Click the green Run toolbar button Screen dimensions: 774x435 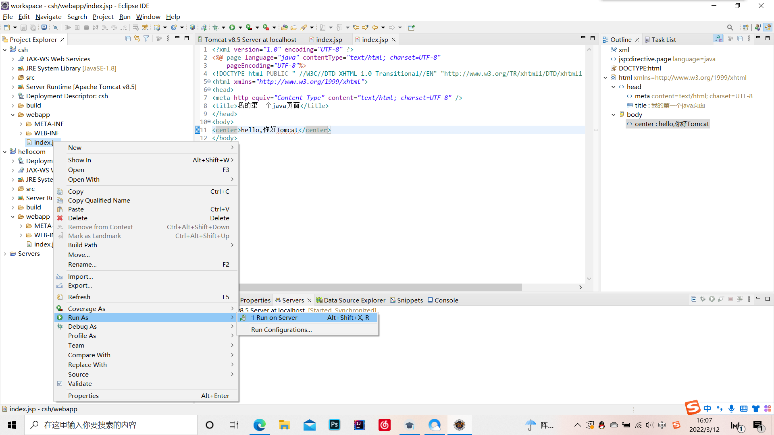tap(232, 27)
